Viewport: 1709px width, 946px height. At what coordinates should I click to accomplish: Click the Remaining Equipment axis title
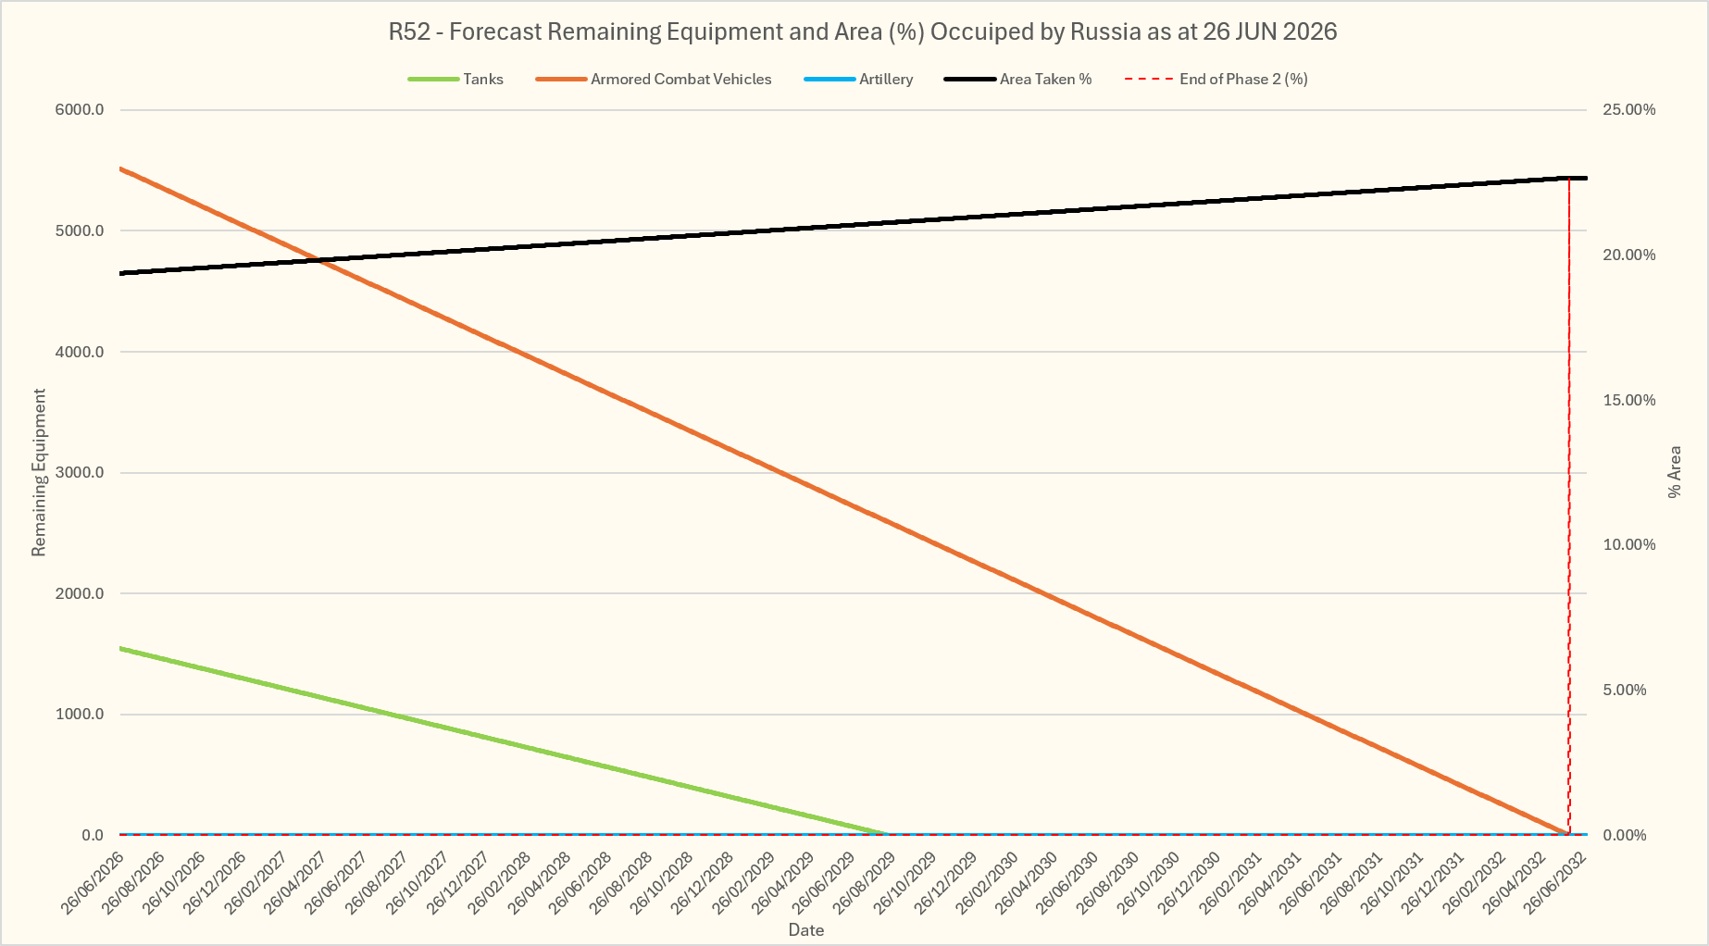click(39, 473)
